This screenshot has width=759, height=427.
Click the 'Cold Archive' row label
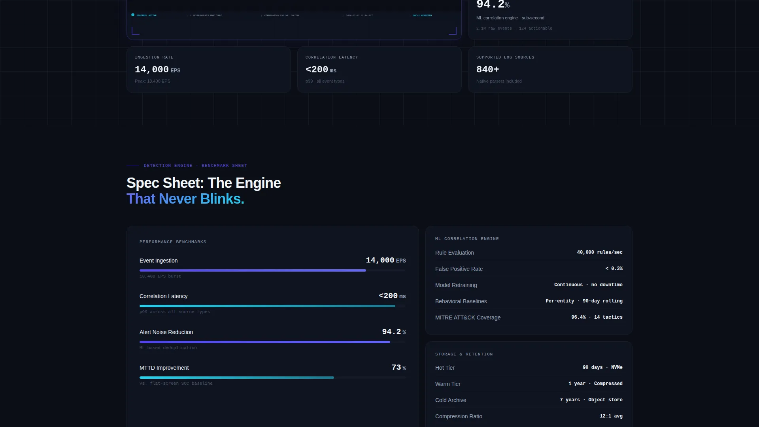pos(451,400)
